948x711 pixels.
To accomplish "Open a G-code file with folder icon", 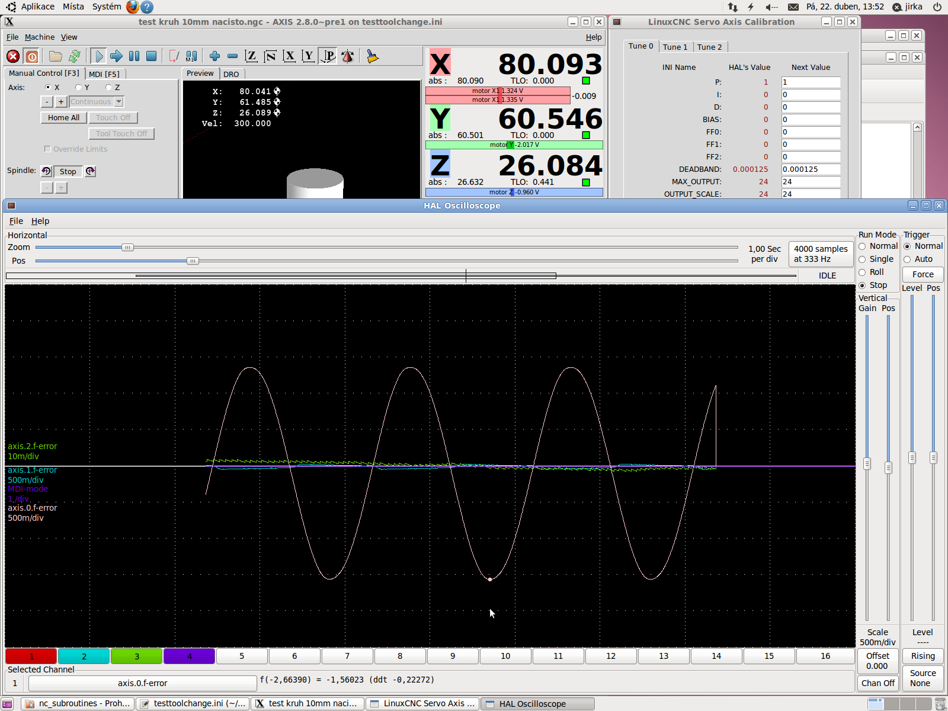I will (56, 56).
